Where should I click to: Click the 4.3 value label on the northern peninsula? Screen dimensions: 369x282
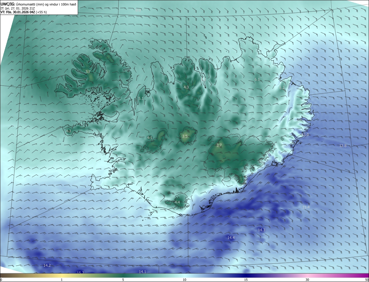(186, 87)
